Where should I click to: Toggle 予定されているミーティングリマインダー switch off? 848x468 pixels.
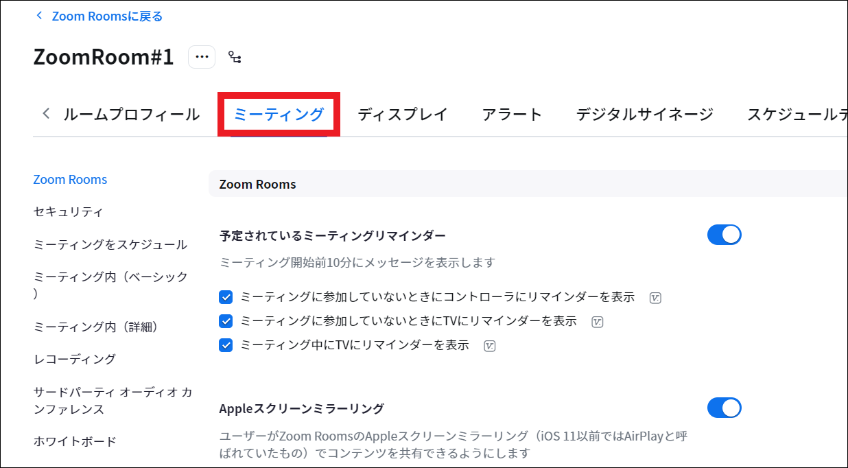(725, 235)
